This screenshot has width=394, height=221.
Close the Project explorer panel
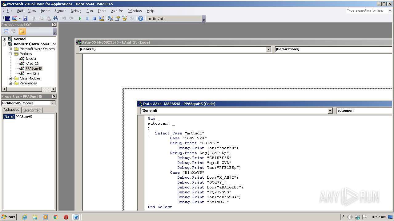click(54, 25)
